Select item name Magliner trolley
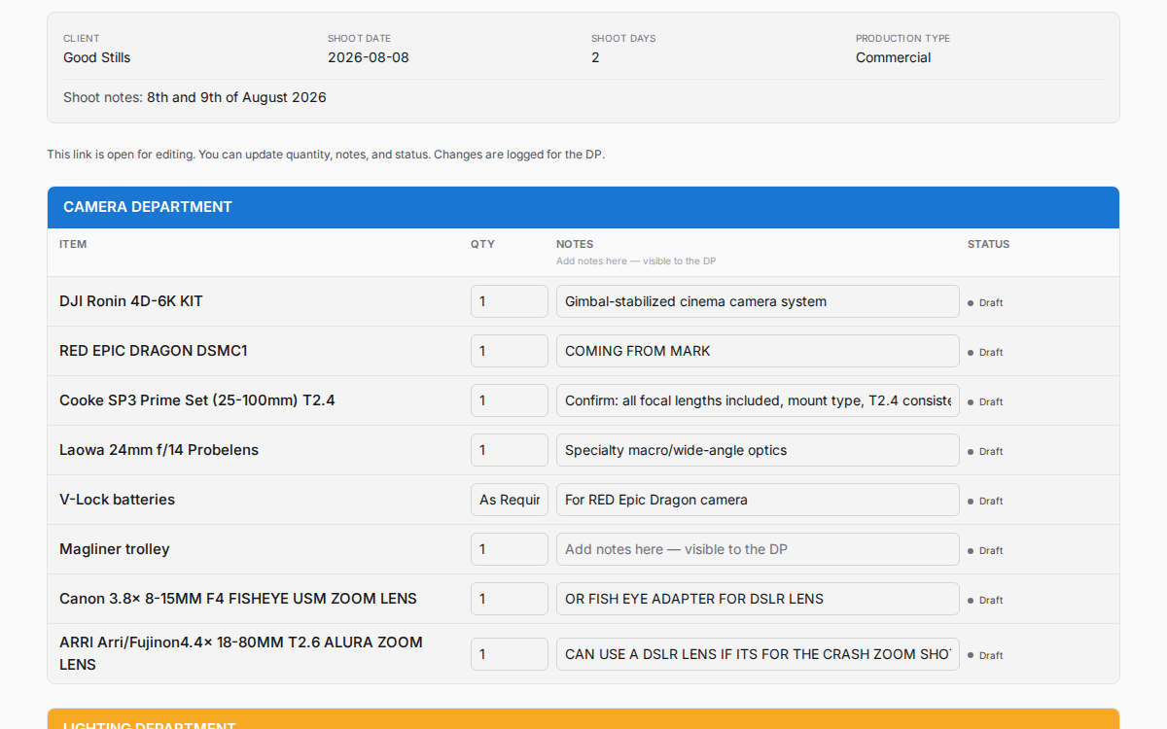This screenshot has height=729, width=1167. [x=115, y=549]
